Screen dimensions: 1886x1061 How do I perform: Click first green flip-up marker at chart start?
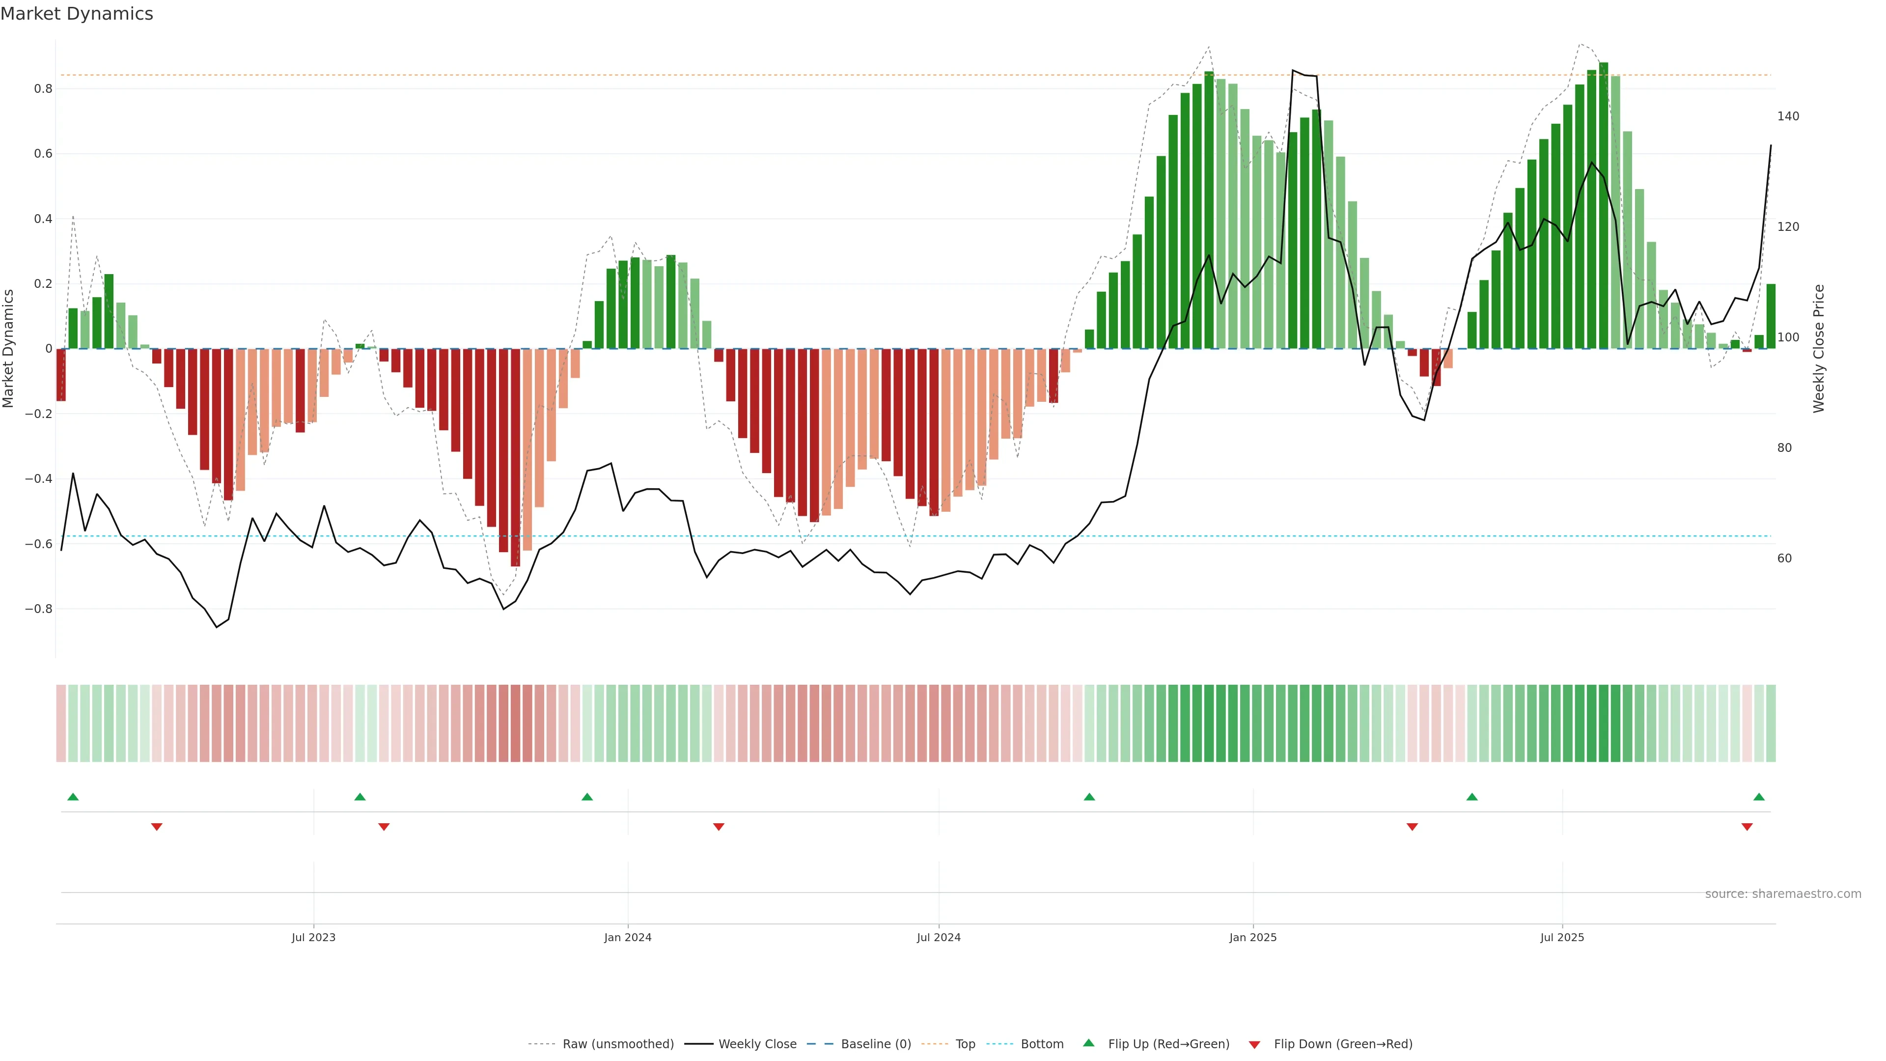click(x=73, y=797)
